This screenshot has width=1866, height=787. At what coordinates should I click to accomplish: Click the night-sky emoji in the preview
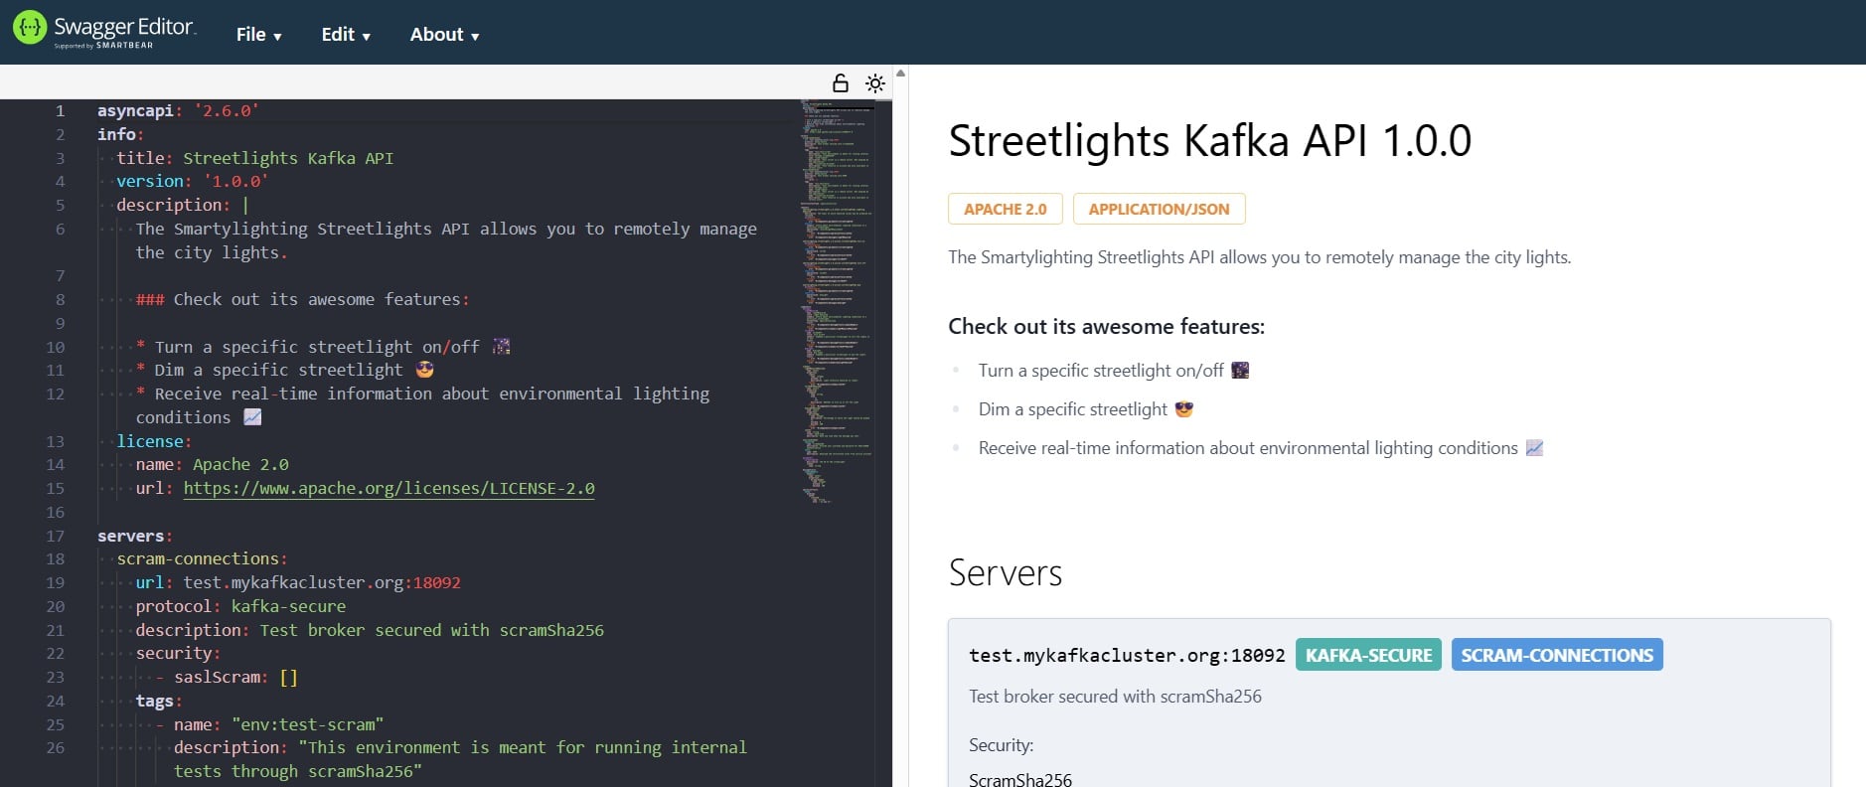click(1240, 371)
